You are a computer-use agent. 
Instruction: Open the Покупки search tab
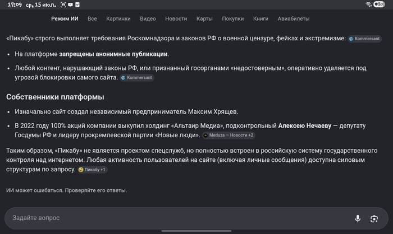pyautogui.click(x=233, y=18)
